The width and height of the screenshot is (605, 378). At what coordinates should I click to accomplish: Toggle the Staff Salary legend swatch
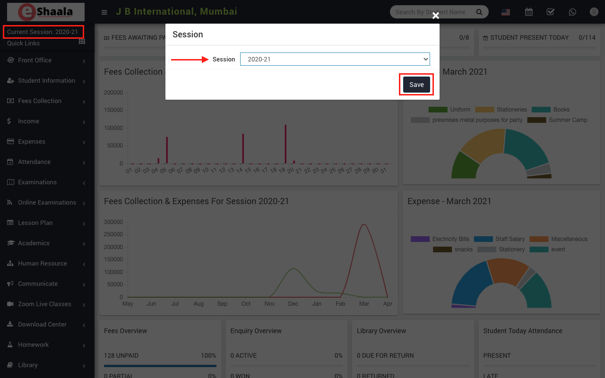[x=483, y=239]
